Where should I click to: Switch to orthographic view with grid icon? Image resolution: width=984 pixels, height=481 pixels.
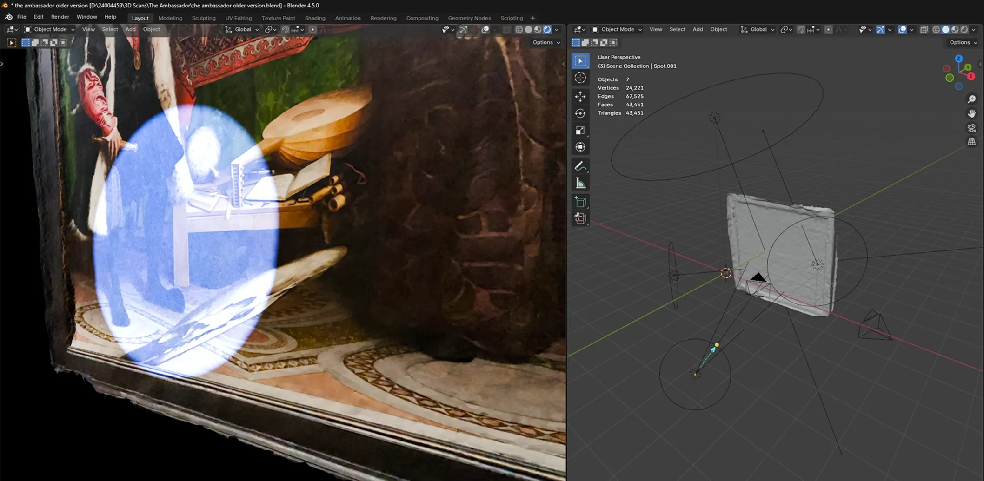pyautogui.click(x=971, y=142)
